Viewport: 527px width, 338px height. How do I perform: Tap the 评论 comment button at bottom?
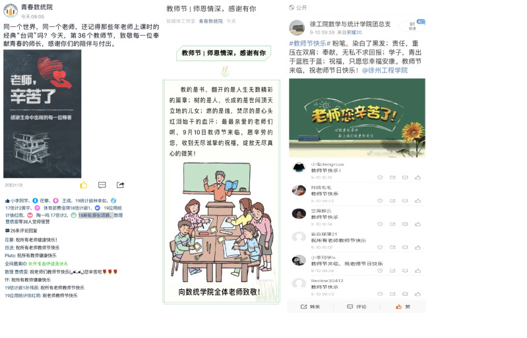click(x=357, y=307)
